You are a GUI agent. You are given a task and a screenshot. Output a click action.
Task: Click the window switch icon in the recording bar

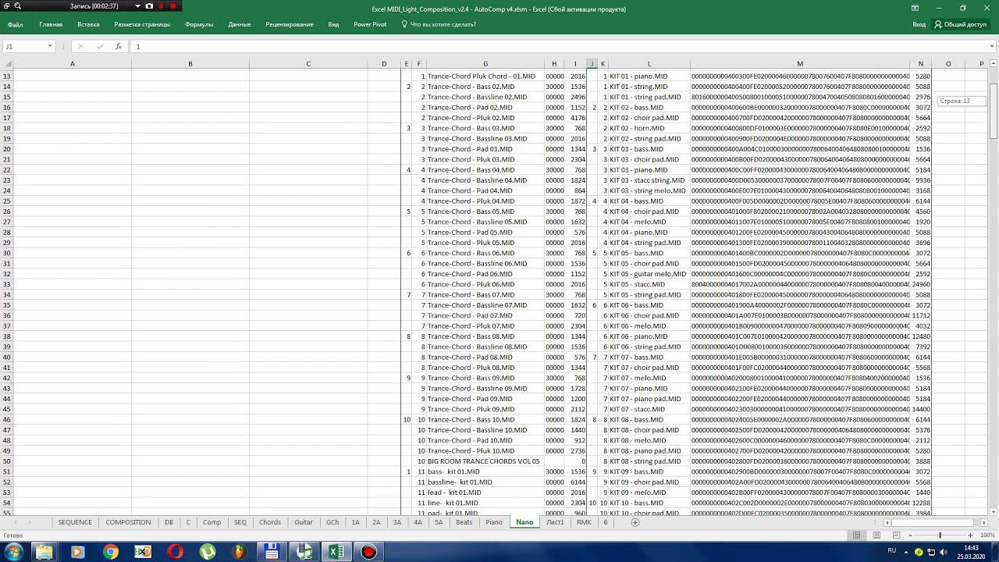5,5
